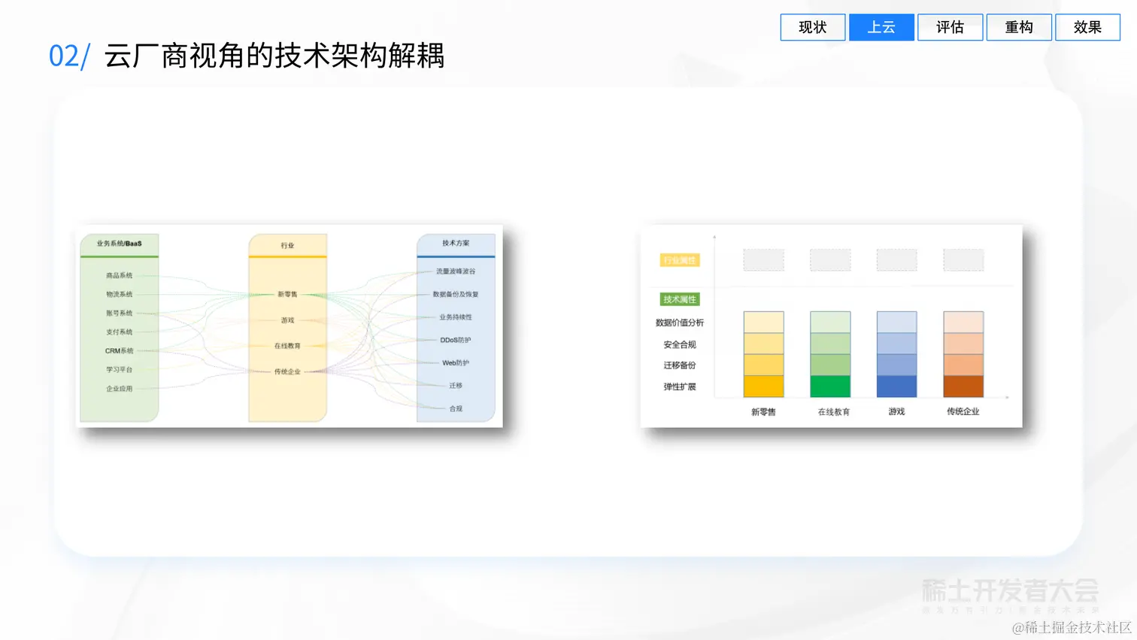Screen dimensions: 1137x640
Task: Select 迁移 in the 技术方案 column
Action: [456, 385]
